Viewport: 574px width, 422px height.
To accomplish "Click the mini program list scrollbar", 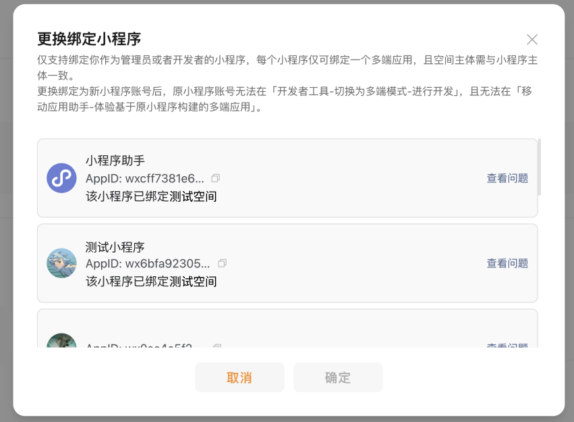I will [x=540, y=167].
